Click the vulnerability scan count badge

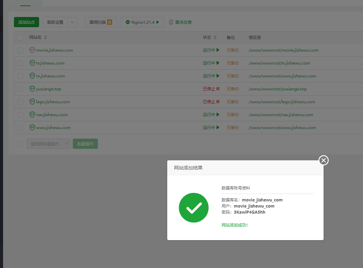click(x=109, y=22)
